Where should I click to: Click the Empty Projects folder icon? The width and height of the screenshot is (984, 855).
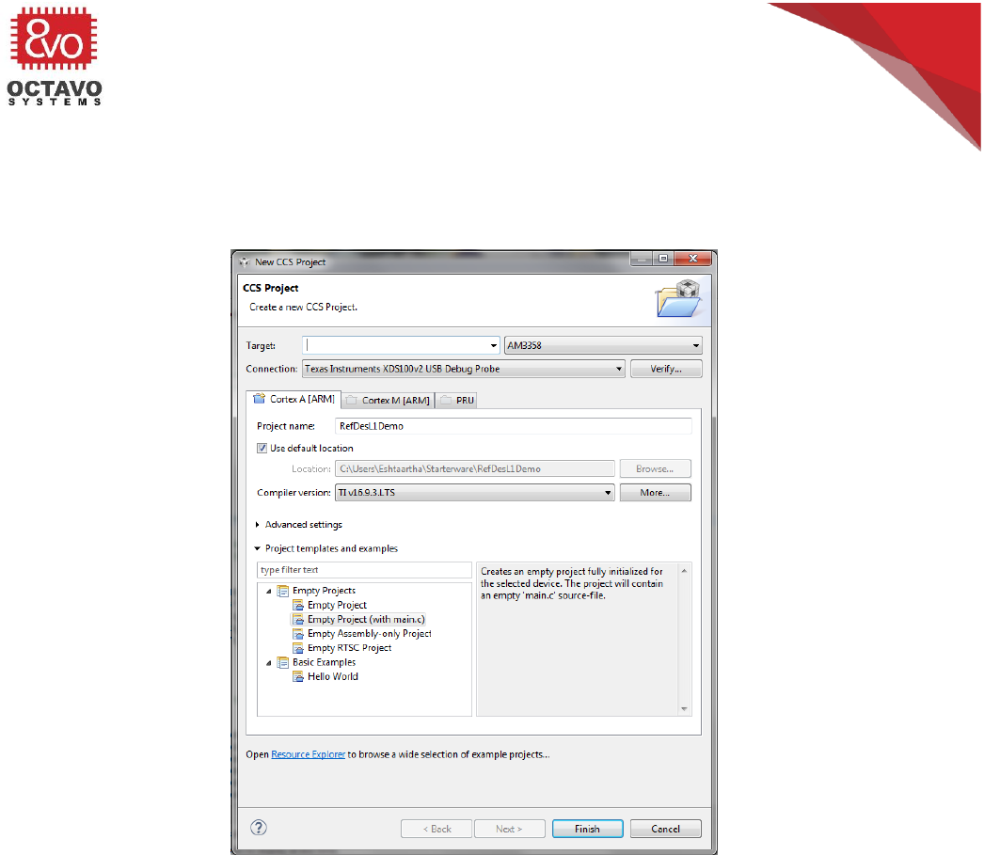coord(282,591)
